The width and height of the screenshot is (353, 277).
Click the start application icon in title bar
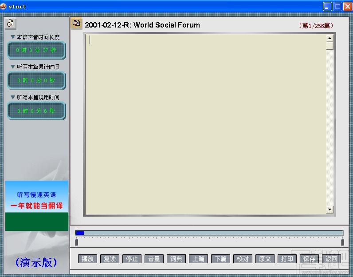[x=3, y=7]
